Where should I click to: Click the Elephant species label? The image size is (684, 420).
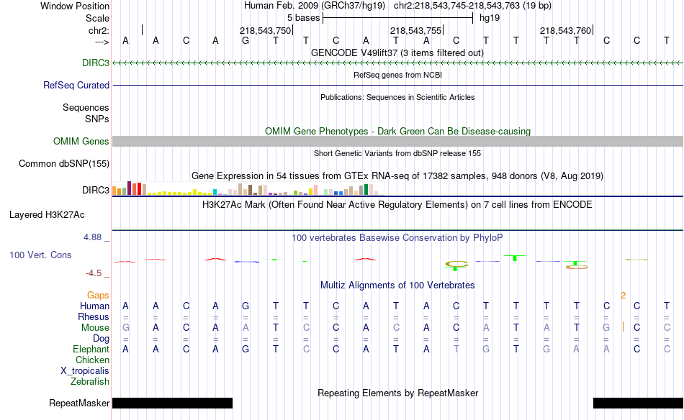tap(91, 349)
